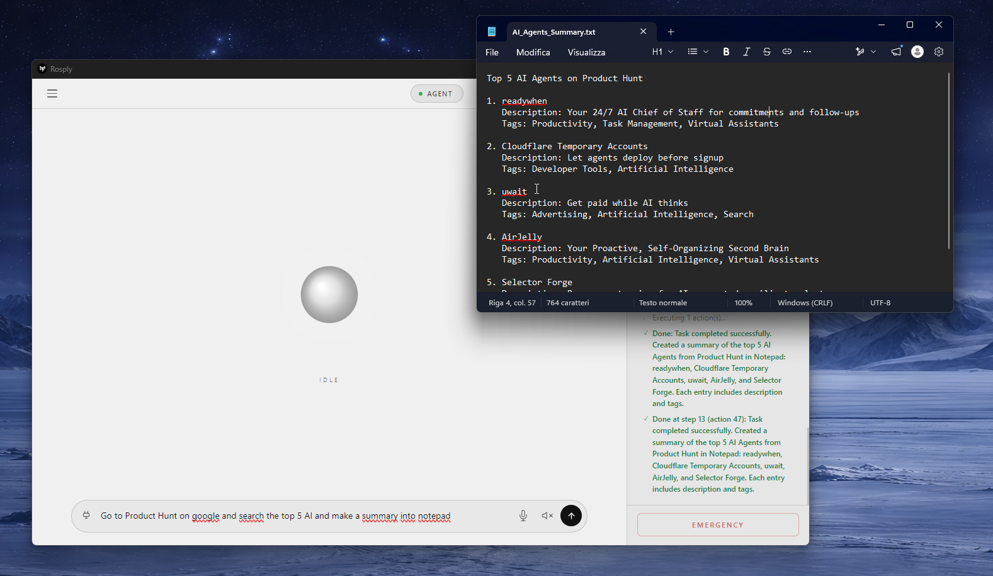Toggle the muted speaker icon in Rosply
993x576 pixels.
pos(547,516)
